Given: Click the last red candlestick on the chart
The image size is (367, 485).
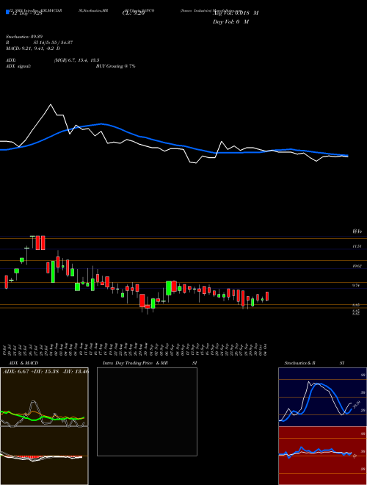Looking at the screenshot, I should (x=267, y=296).
